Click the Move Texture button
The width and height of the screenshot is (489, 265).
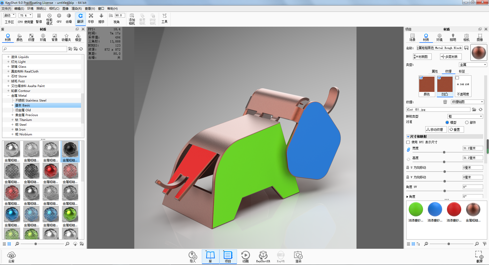(436, 130)
